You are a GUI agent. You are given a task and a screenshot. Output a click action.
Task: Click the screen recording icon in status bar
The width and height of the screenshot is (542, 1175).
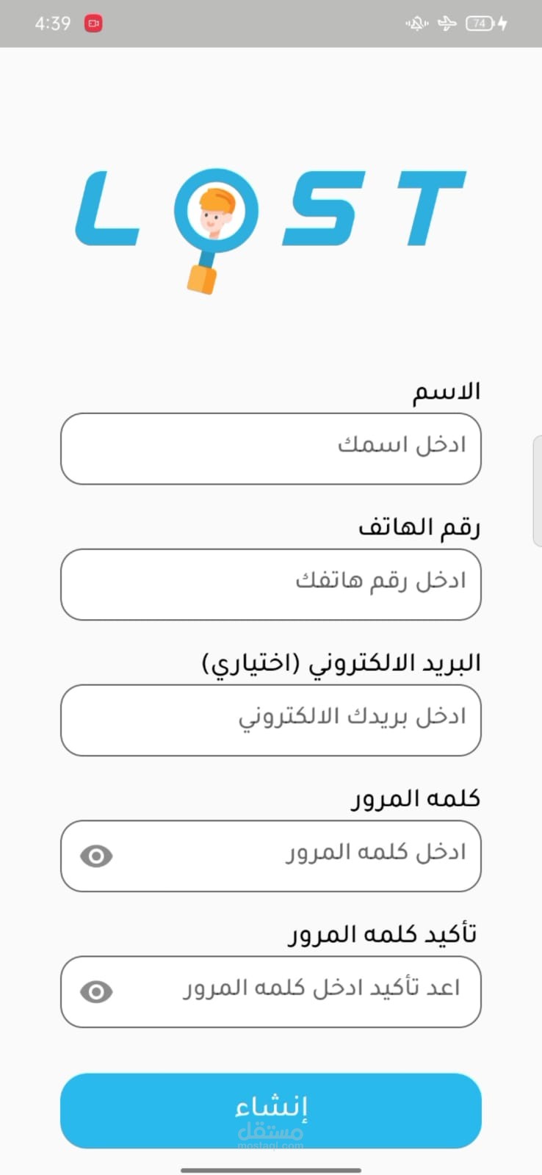[x=93, y=23]
